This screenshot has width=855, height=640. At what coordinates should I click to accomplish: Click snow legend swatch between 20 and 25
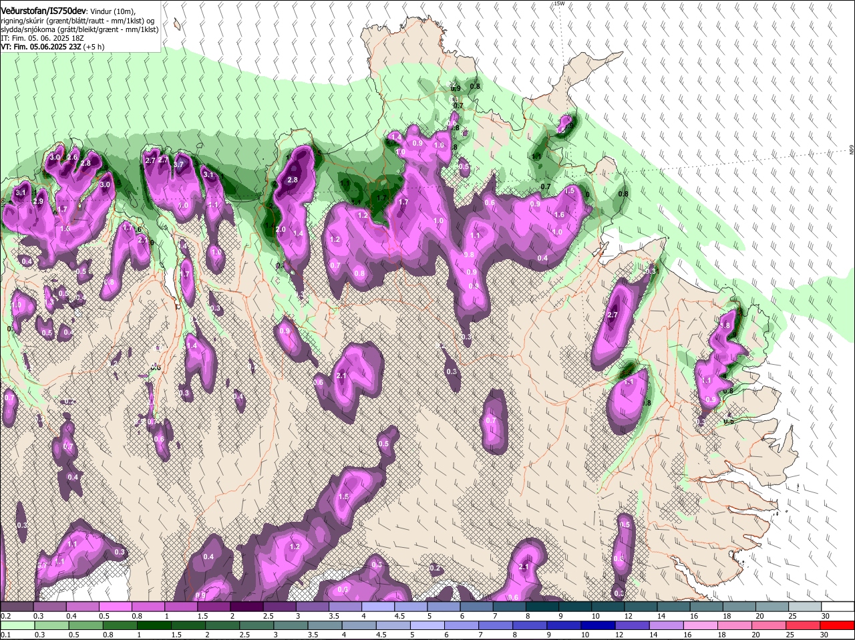772,607
